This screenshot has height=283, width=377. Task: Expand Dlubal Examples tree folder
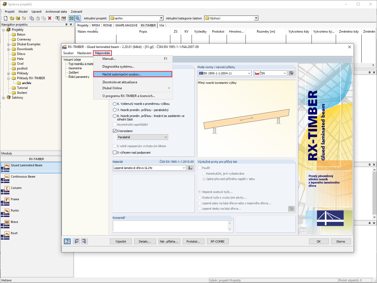click(x=9, y=44)
